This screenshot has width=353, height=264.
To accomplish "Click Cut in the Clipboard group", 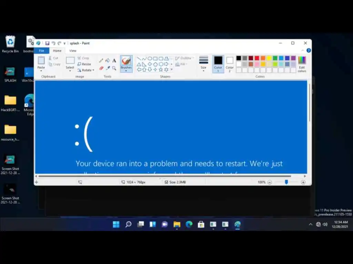I will click(x=53, y=58).
